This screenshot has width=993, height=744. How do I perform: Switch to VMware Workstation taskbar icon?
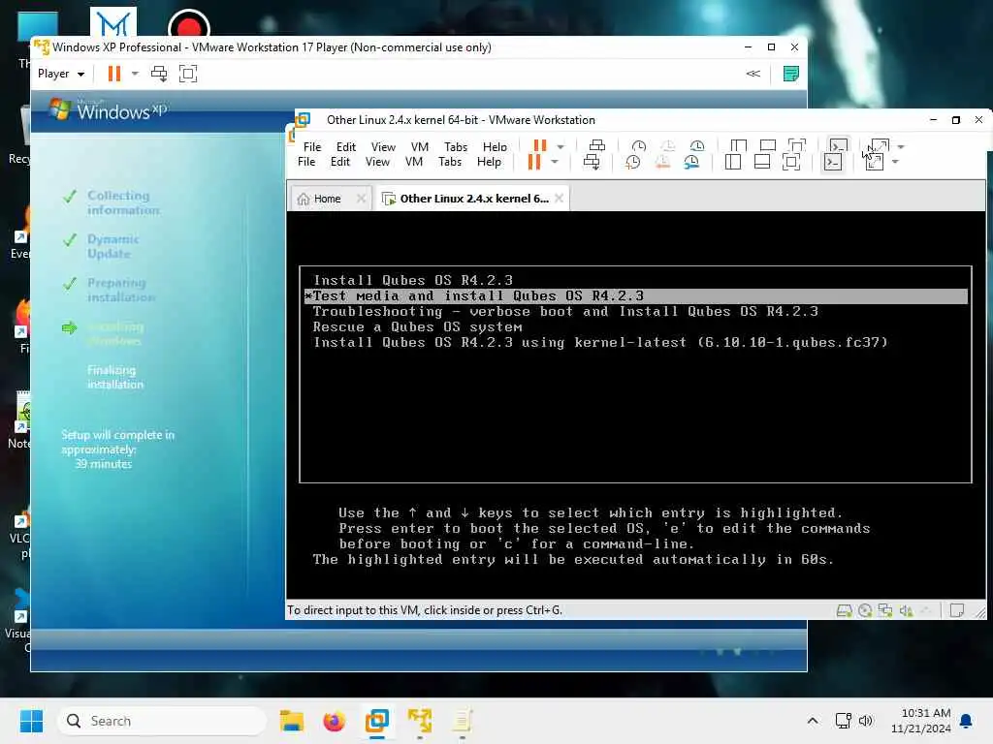point(377,721)
